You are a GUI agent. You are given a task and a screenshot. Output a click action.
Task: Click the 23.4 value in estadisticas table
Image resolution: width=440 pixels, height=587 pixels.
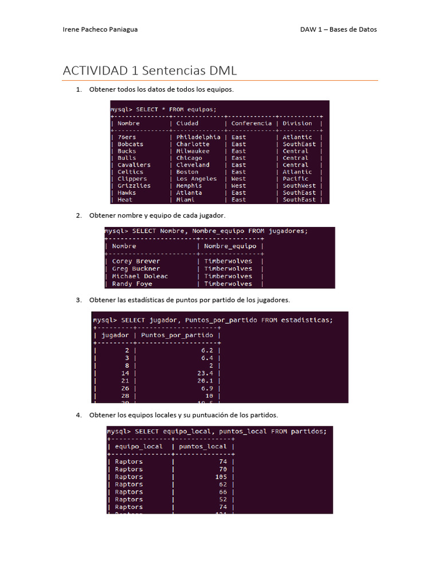pos(205,373)
